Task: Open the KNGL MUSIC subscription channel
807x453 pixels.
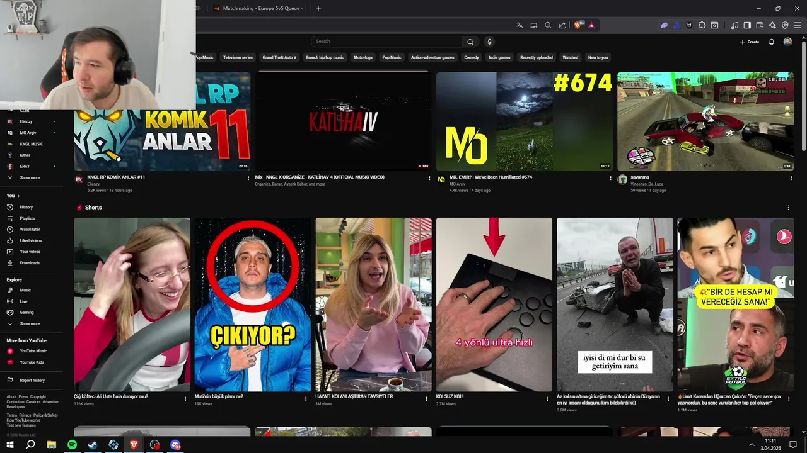Action: (x=32, y=144)
